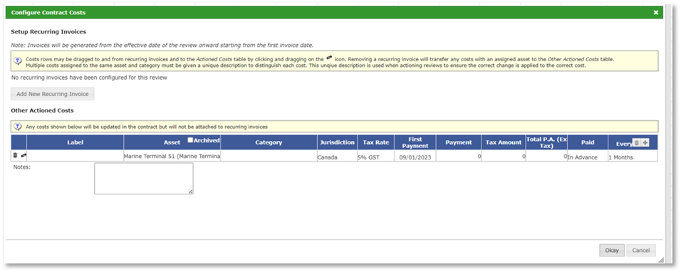681x272 pixels.
Task: Open the 1 Months frequency cell
Action: (x=633, y=156)
